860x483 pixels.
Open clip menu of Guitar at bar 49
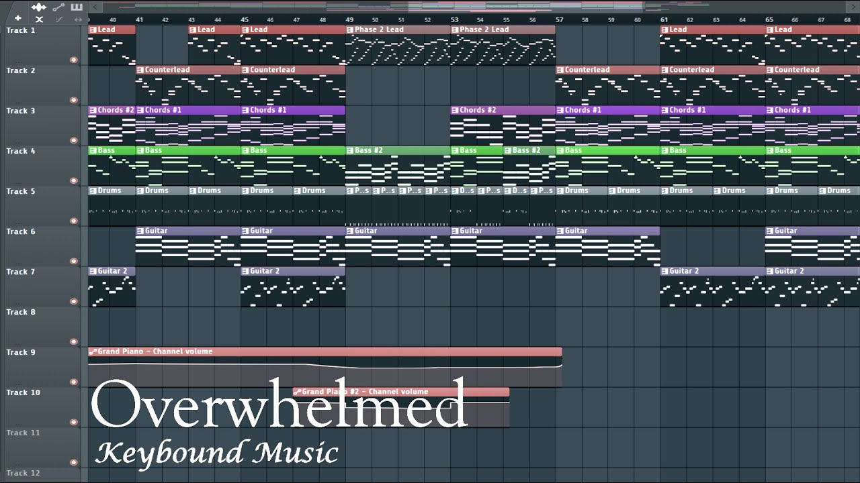(x=350, y=231)
